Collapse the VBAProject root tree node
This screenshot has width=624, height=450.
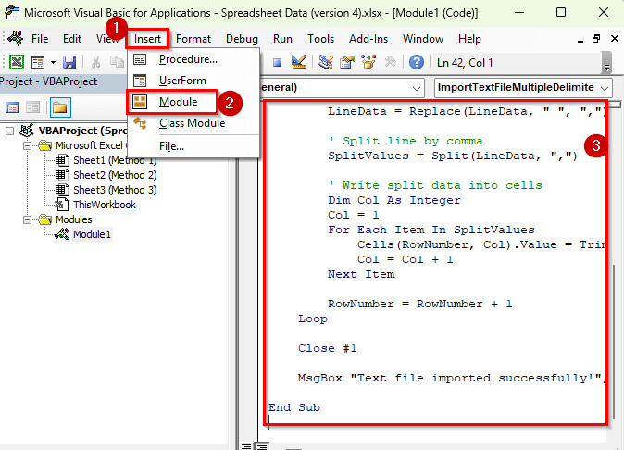pos(10,131)
